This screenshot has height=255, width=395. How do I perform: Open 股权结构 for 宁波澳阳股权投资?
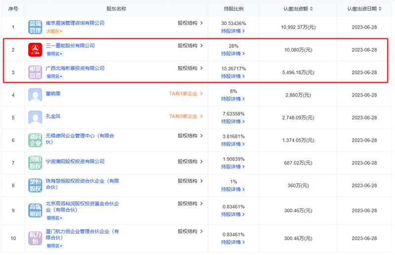pos(190,161)
